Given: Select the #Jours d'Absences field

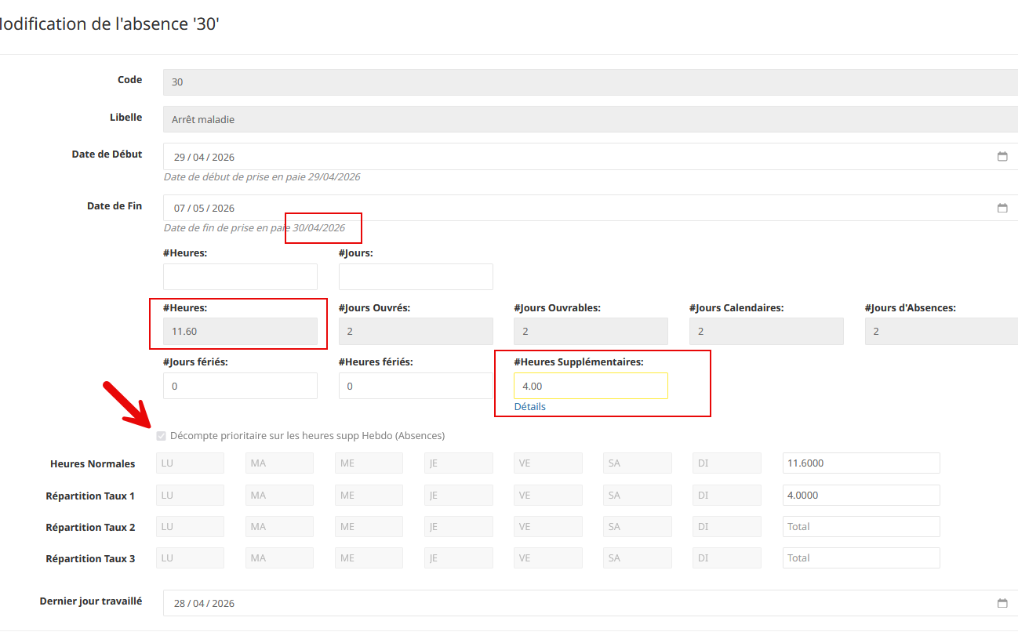Looking at the screenshot, I should click(x=941, y=331).
